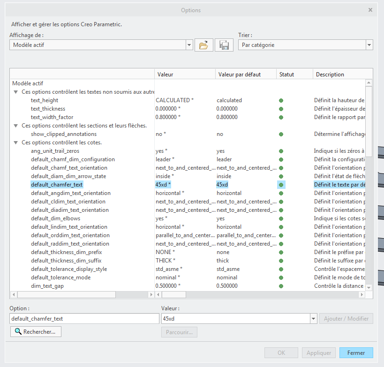
Task: Select the text_thickness option row
Action: [x=48, y=109]
